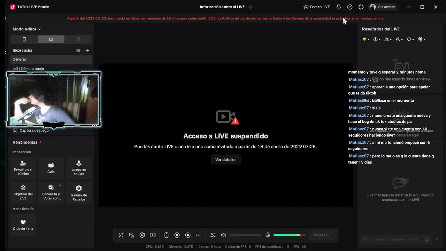Viewport: 446px width, 251px height.
Task: Send the comment with arrow icon
Action: 437,239
